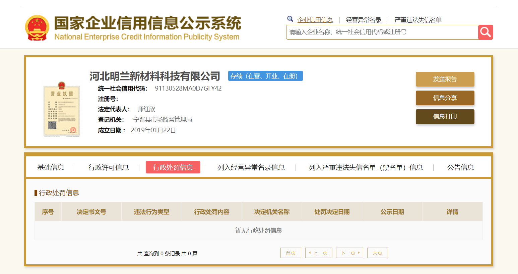Image resolution: width=518 pixels, height=274 pixels.
Task: Select the 经营异常名录 search category
Action: [x=364, y=20]
